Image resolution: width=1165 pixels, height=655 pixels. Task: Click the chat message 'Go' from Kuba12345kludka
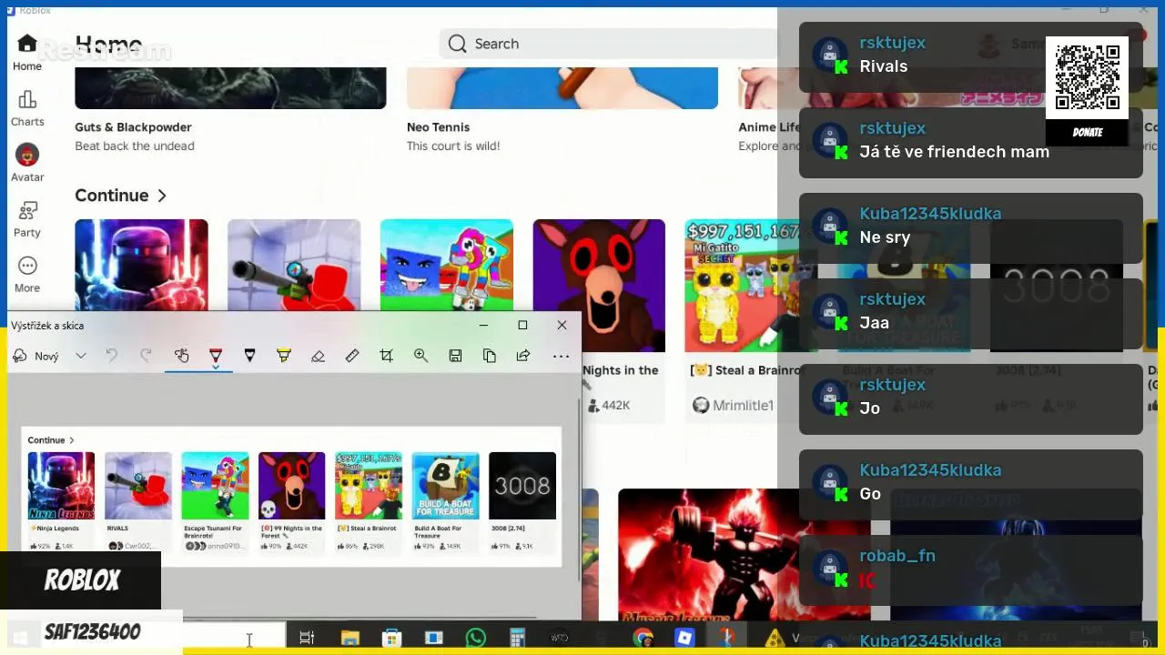click(870, 494)
